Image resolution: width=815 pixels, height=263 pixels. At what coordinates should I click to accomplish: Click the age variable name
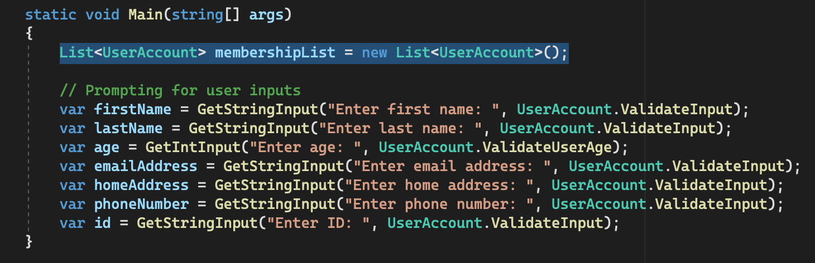click(107, 148)
